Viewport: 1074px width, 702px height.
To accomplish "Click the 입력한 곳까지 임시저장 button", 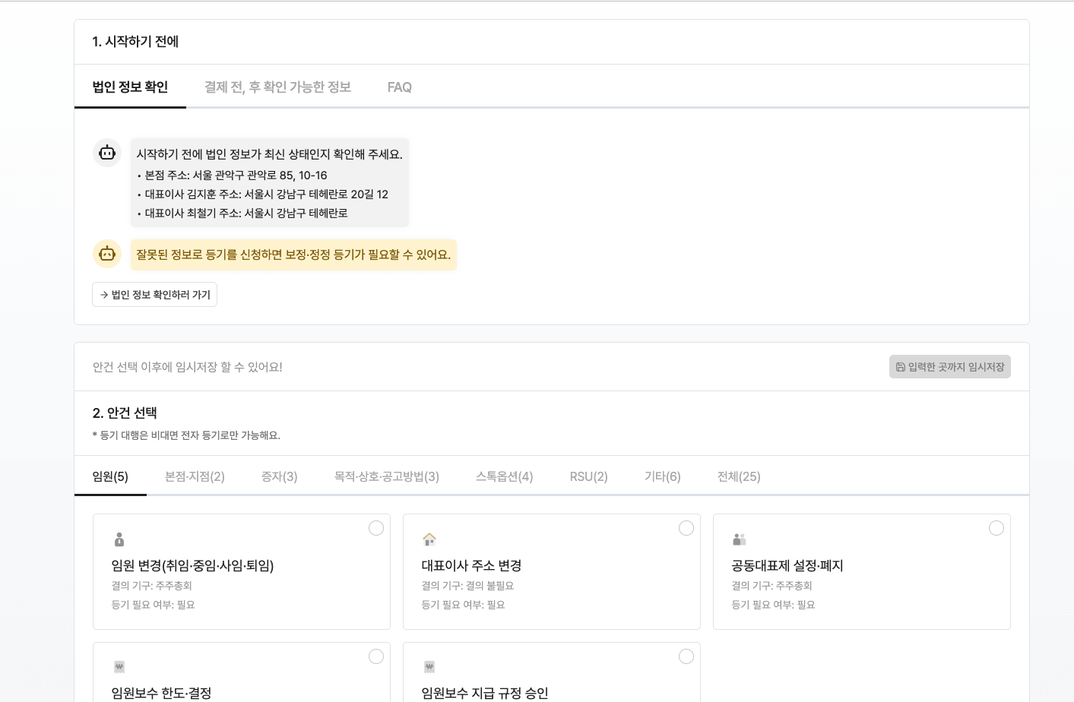I will (950, 367).
